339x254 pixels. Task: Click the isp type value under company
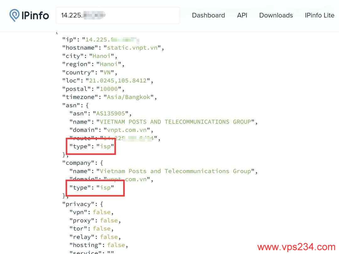pyautogui.click(x=105, y=187)
